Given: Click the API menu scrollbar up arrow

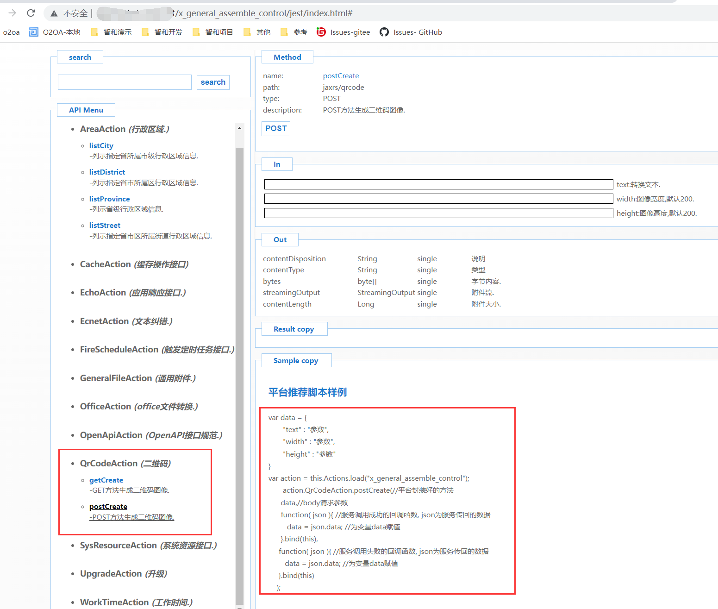Looking at the screenshot, I should 239,128.
